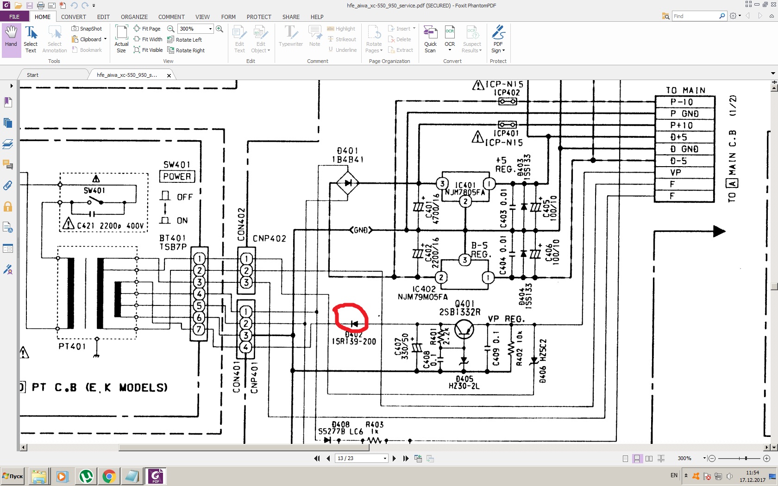The height and width of the screenshot is (486, 778).
Task: Rotate the page left
Action: [184, 40]
